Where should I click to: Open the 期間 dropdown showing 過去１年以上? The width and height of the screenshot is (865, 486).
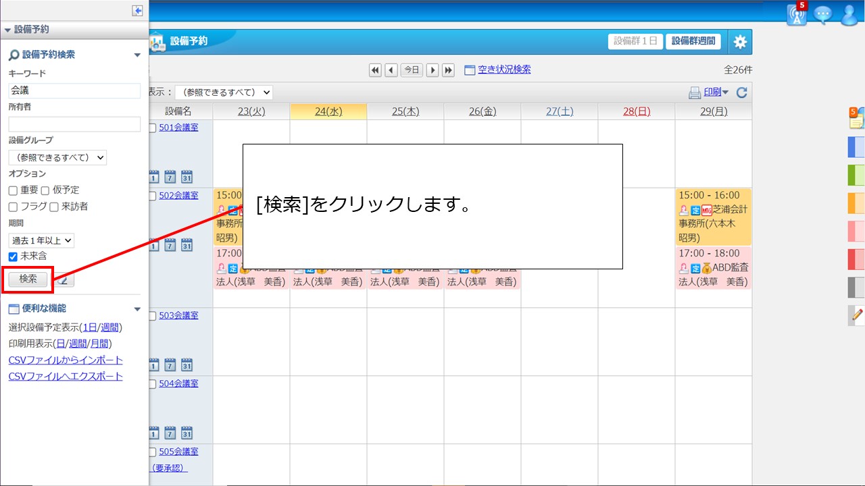(x=41, y=240)
